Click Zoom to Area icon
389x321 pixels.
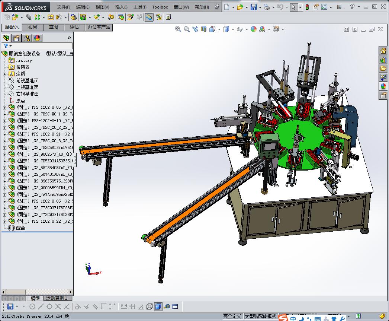[x=187, y=29]
